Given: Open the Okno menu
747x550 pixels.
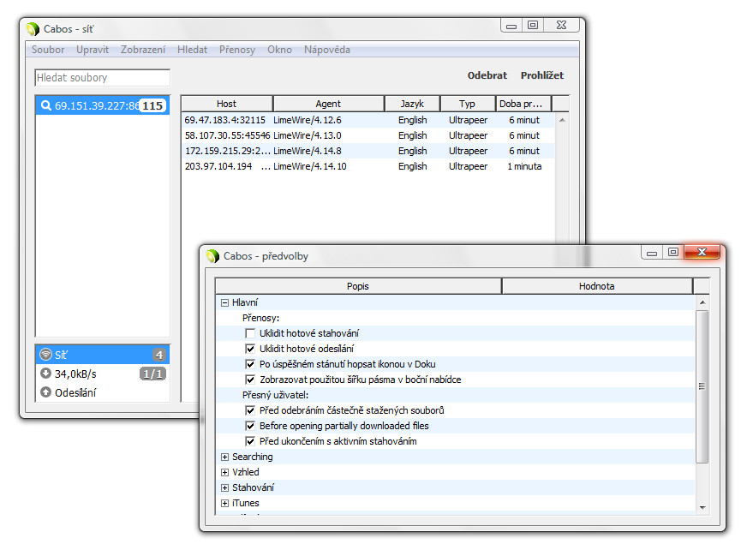Looking at the screenshot, I should (279, 50).
